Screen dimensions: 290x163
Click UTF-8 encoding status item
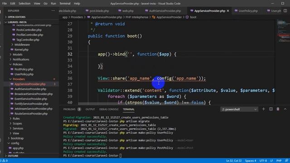(263, 161)
